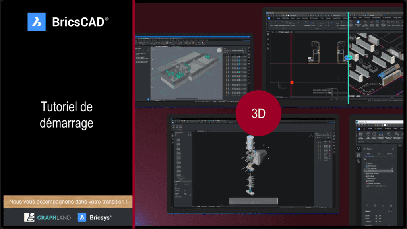Image resolution: width=407 pixels, height=229 pixels.
Task: Switch to the Civil tab in Civil Explorer
Action: pyautogui.click(x=369, y=153)
